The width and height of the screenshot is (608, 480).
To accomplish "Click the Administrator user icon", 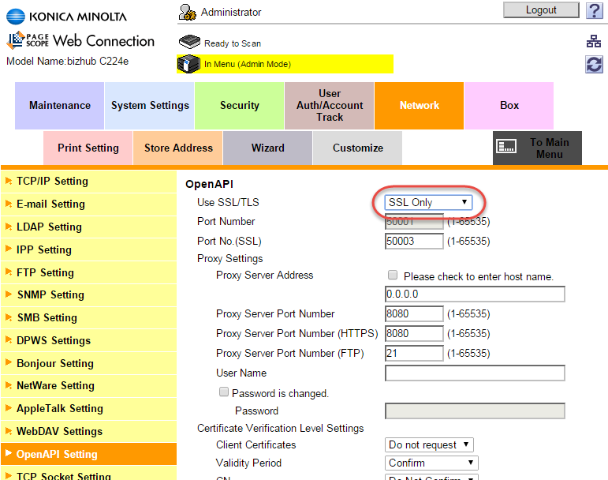I will pos(188,12).
